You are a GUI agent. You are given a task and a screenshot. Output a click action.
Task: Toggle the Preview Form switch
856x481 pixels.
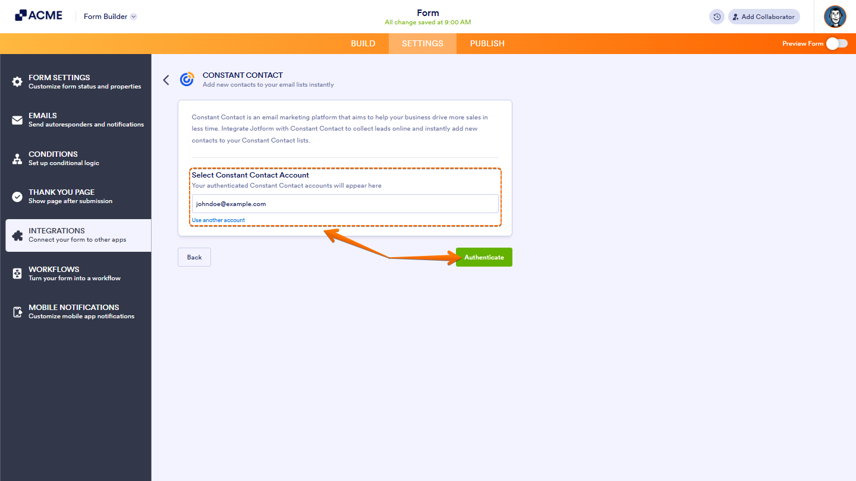[836, 43]
